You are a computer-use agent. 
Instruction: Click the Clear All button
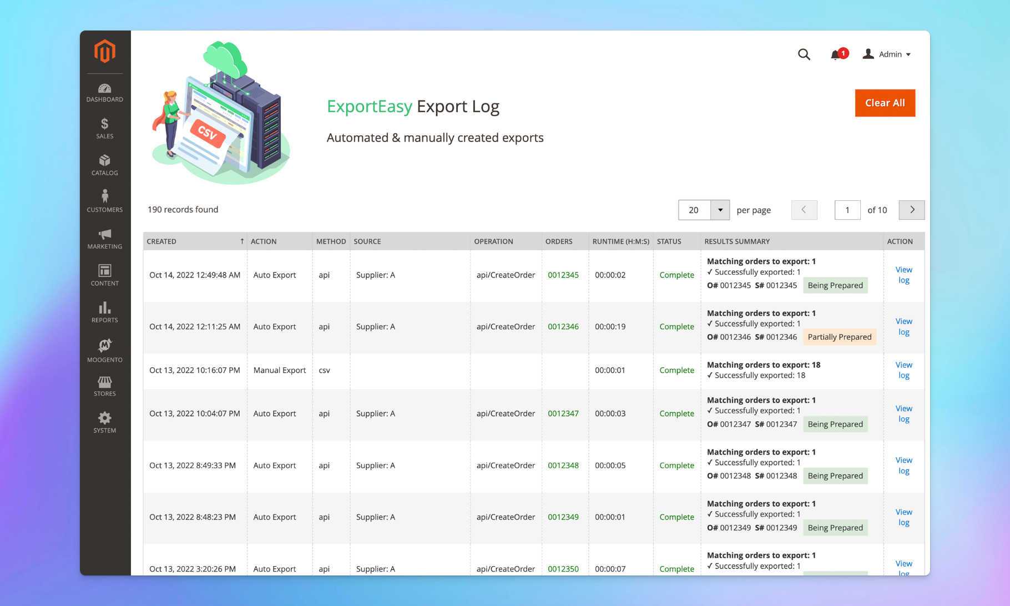coord(885,103)
